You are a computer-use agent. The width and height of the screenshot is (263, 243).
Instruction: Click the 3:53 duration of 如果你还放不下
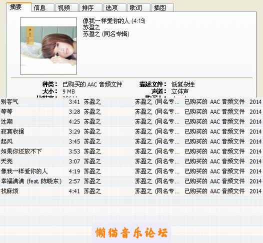74,151
